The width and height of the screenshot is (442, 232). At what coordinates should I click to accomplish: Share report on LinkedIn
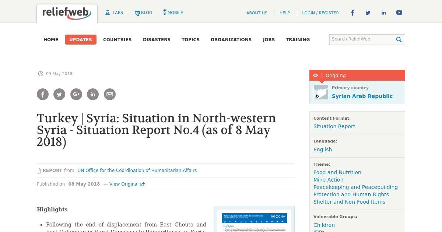coord(93,94)
